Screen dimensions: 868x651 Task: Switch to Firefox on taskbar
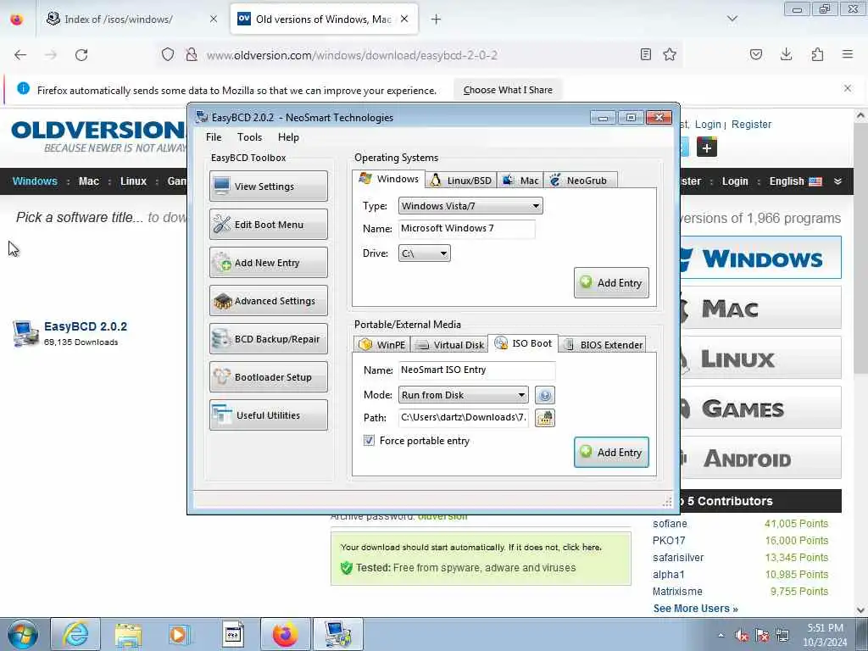pos(285,634)
